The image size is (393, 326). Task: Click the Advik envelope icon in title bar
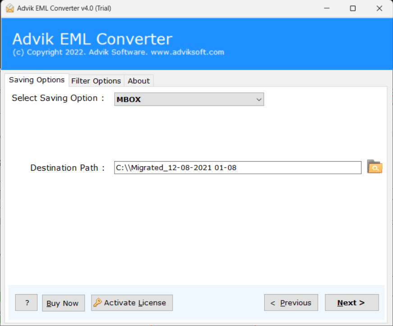[10, 8]
